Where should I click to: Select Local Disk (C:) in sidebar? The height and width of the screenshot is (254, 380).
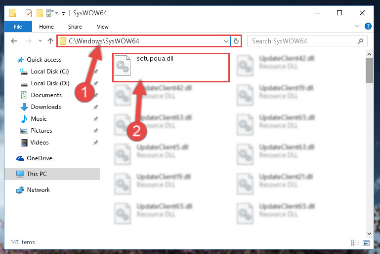pos(50,72)
